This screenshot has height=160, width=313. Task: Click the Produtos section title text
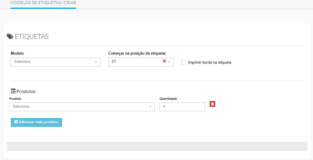pos(26,92)
